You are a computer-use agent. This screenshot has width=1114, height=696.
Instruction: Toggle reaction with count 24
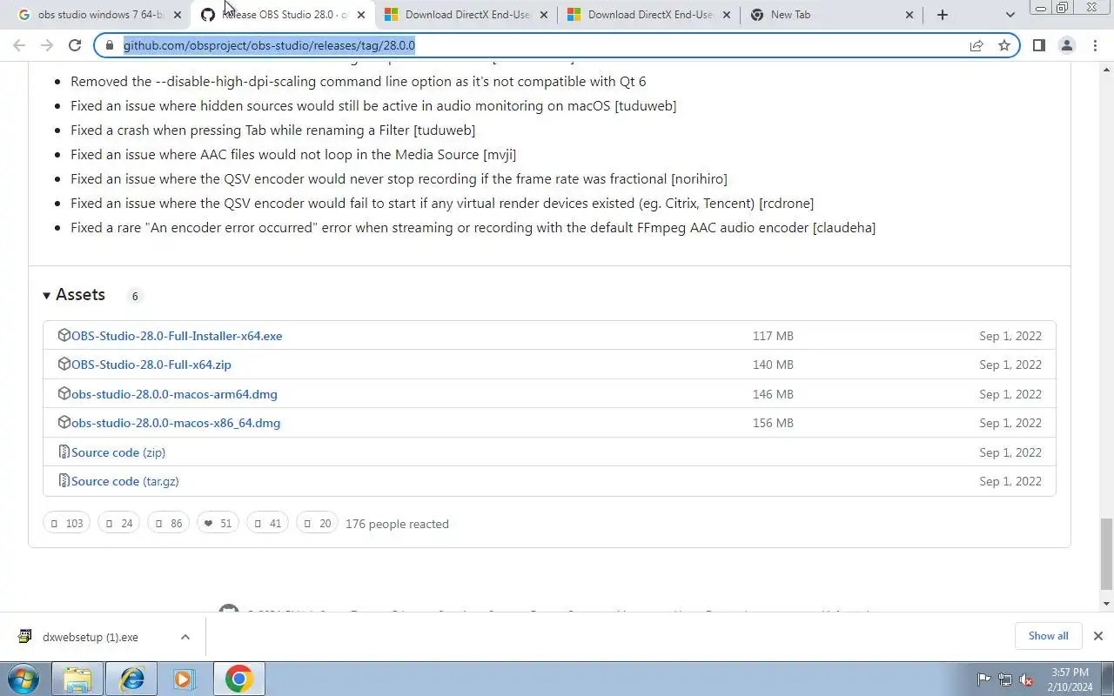point(118,523)
